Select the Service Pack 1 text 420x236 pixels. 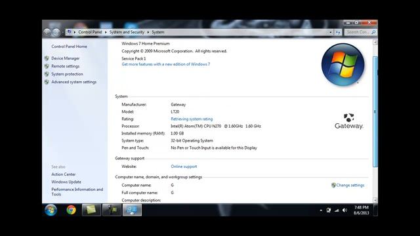(134, 58)
